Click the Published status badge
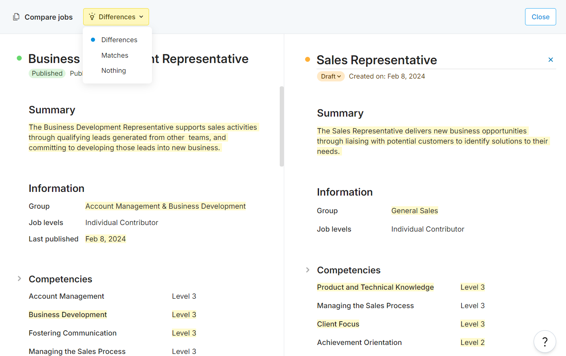The width and height of the screenshot is (566, 356). (47, 73)
